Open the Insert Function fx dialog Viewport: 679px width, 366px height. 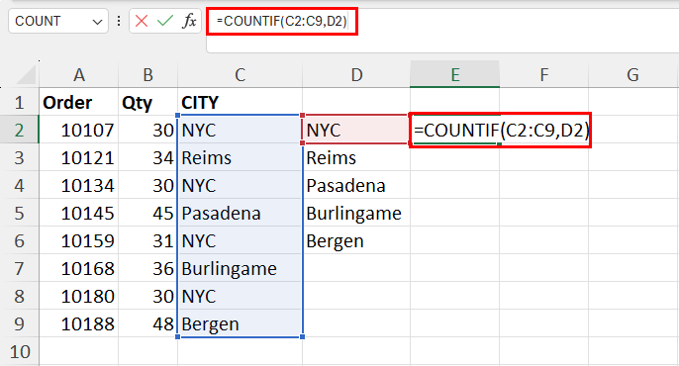[189, 21]
